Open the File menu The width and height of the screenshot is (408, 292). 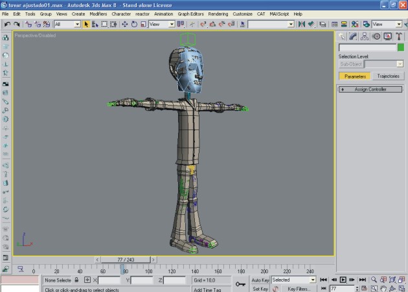pyautogui.click(x=5, y=14)
